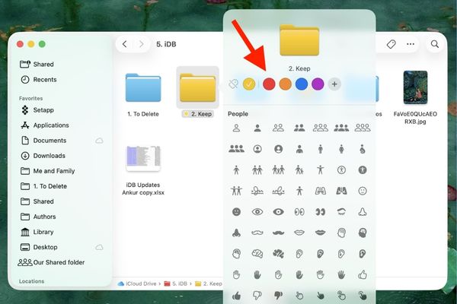The height and width of the screenshot is (304, 457).
Task: Pick the single eye outline symbol
Action: click(x=257, y=212)
